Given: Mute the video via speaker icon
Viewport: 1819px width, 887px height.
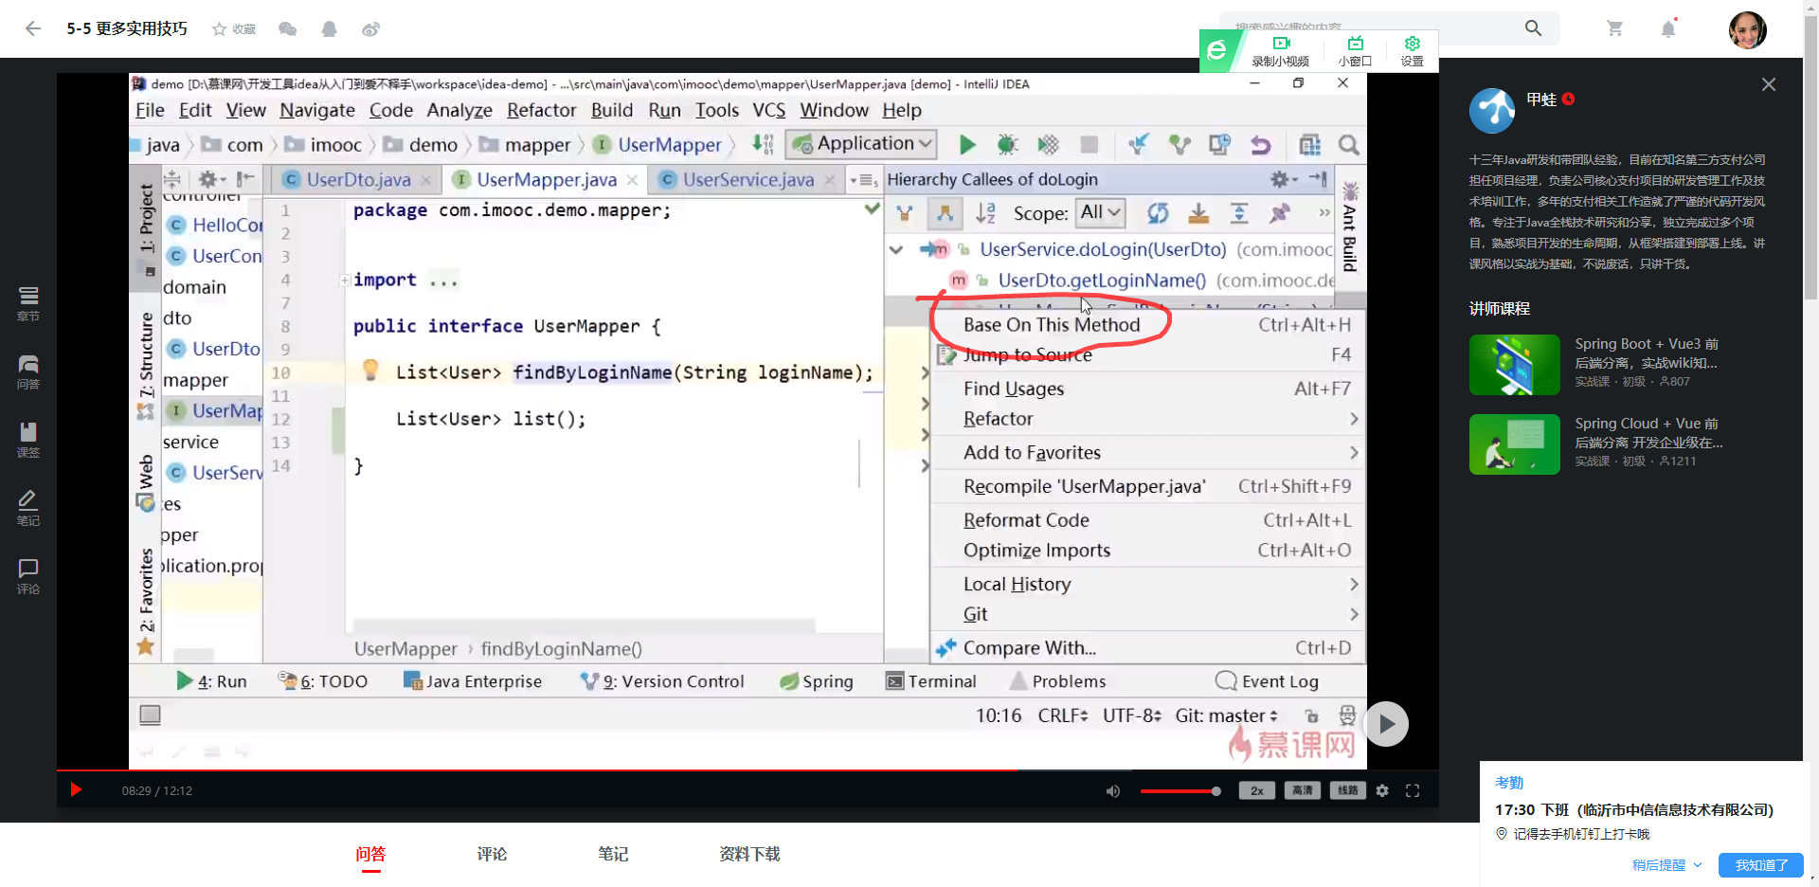Looking at the screenshot, I should (x=1113, y=790).
